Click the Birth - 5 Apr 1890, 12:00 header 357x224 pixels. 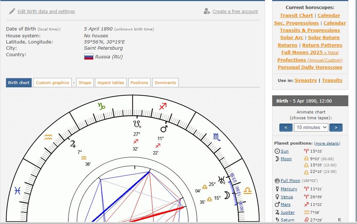pos(310,101)
